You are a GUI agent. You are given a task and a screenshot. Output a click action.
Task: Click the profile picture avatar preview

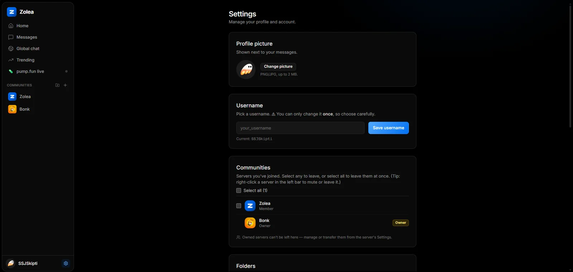246,69
